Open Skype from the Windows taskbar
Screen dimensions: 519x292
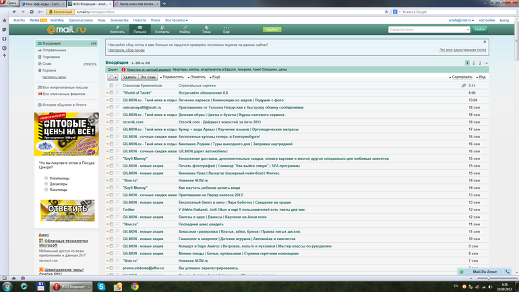[100, 287]
